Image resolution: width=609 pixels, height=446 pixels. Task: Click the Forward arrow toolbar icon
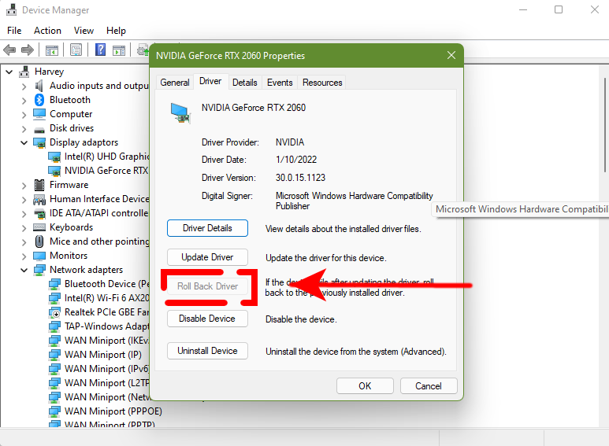point(28,50)
